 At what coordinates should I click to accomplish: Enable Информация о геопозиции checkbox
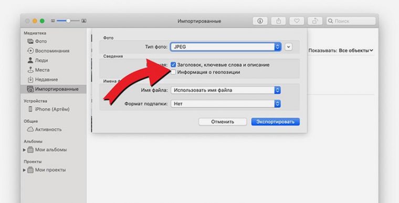[173, 72]
